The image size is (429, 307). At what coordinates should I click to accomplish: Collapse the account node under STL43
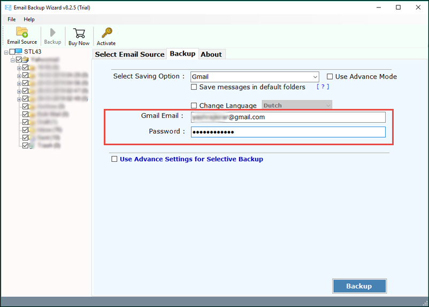(13, 60)
